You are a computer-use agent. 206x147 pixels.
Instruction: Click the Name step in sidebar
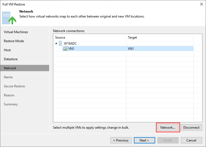coord(8,77)
